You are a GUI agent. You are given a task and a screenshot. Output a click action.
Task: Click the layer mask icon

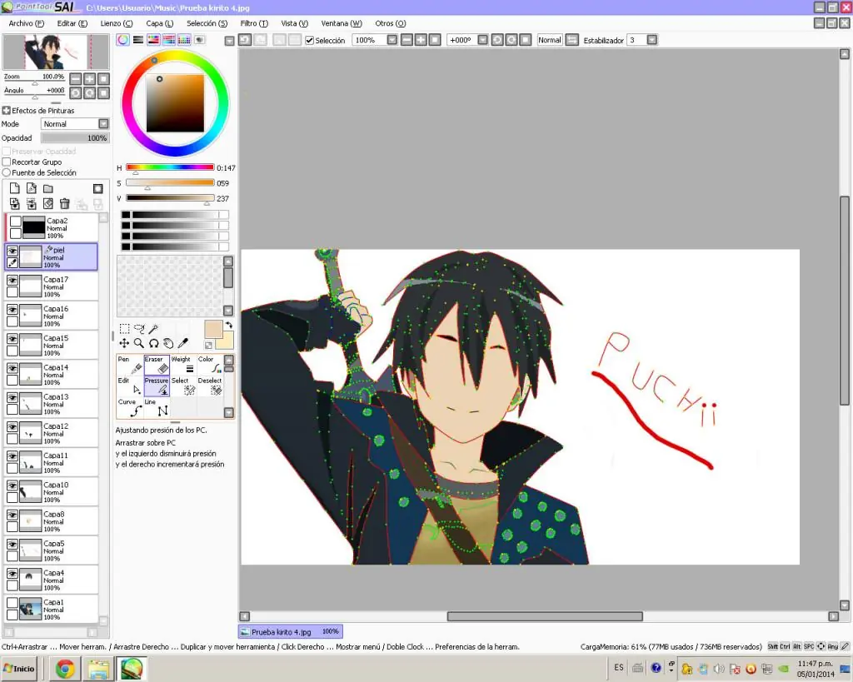(x=98, y=189)
